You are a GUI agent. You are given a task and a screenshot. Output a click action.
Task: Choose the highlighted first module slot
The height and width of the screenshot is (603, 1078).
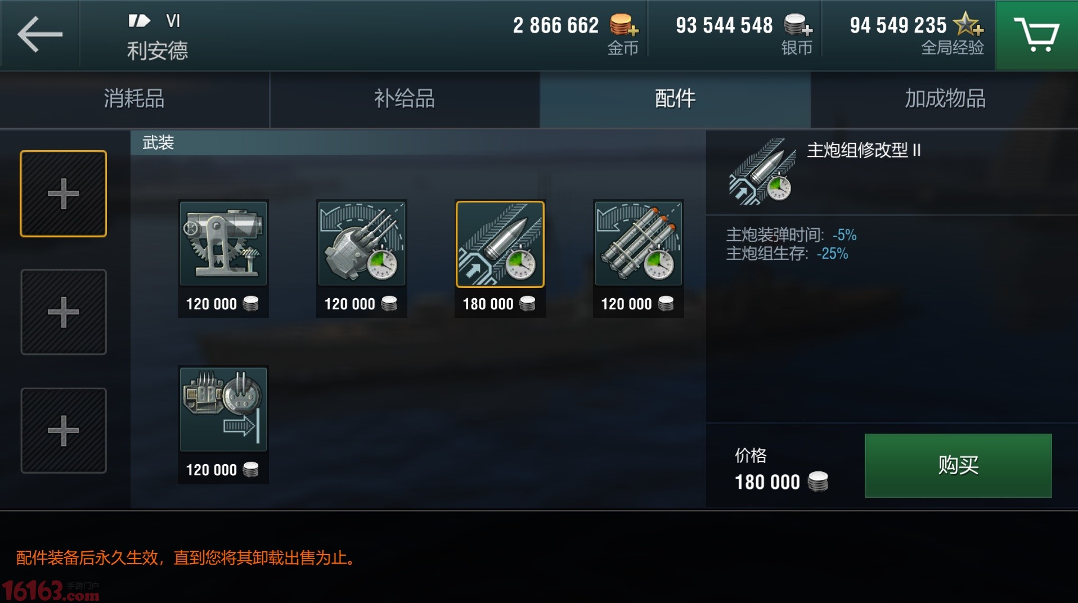click(63, 193)
